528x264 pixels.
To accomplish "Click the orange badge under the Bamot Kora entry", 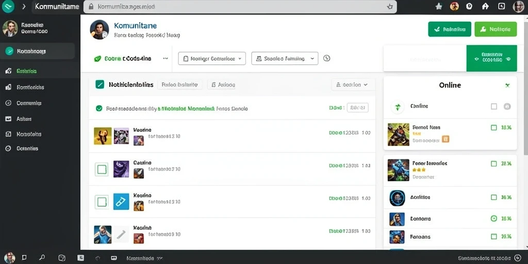I will [445, 139].
